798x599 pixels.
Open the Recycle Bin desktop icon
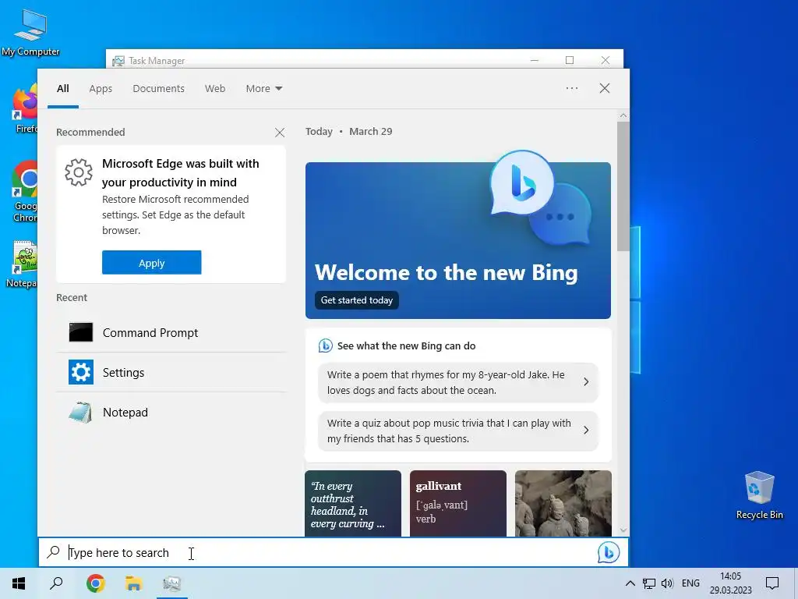coord(759,495)
